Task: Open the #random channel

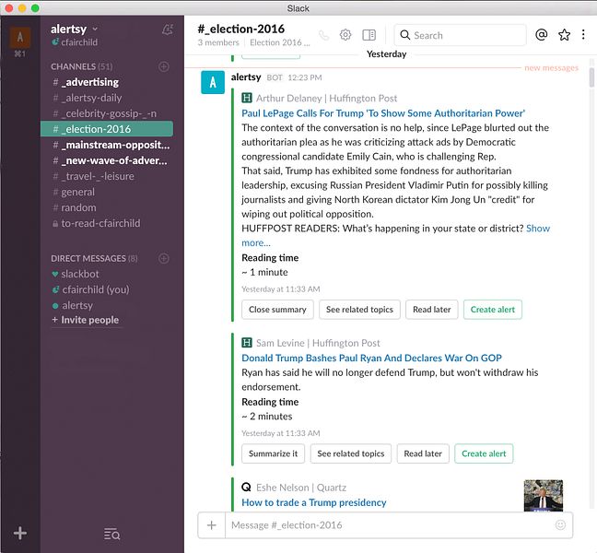Action: click(x=107, y=207)
